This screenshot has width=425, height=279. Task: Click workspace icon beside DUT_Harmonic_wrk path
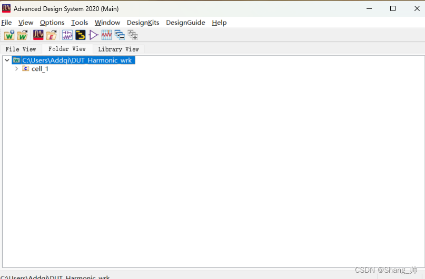[16, 60]
